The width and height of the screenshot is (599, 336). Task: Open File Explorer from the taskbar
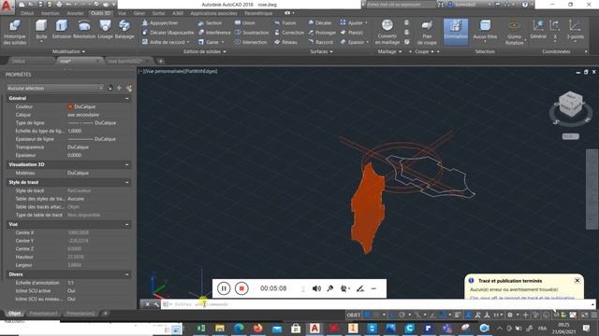click(x=220, y=328)
